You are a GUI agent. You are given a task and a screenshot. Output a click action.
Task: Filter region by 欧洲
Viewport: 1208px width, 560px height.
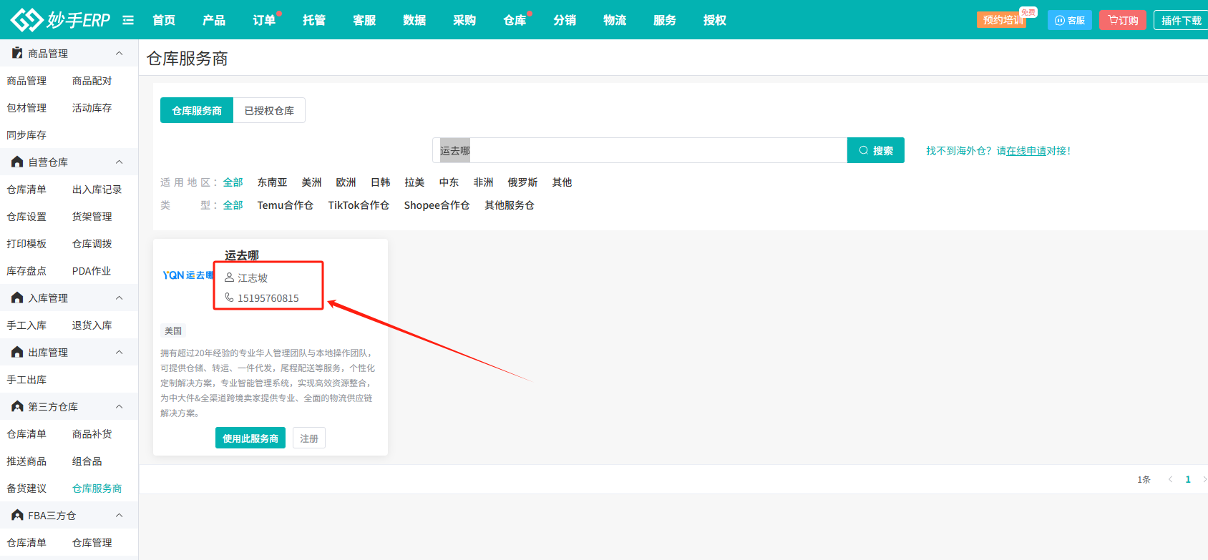click(x=346, y=182)
